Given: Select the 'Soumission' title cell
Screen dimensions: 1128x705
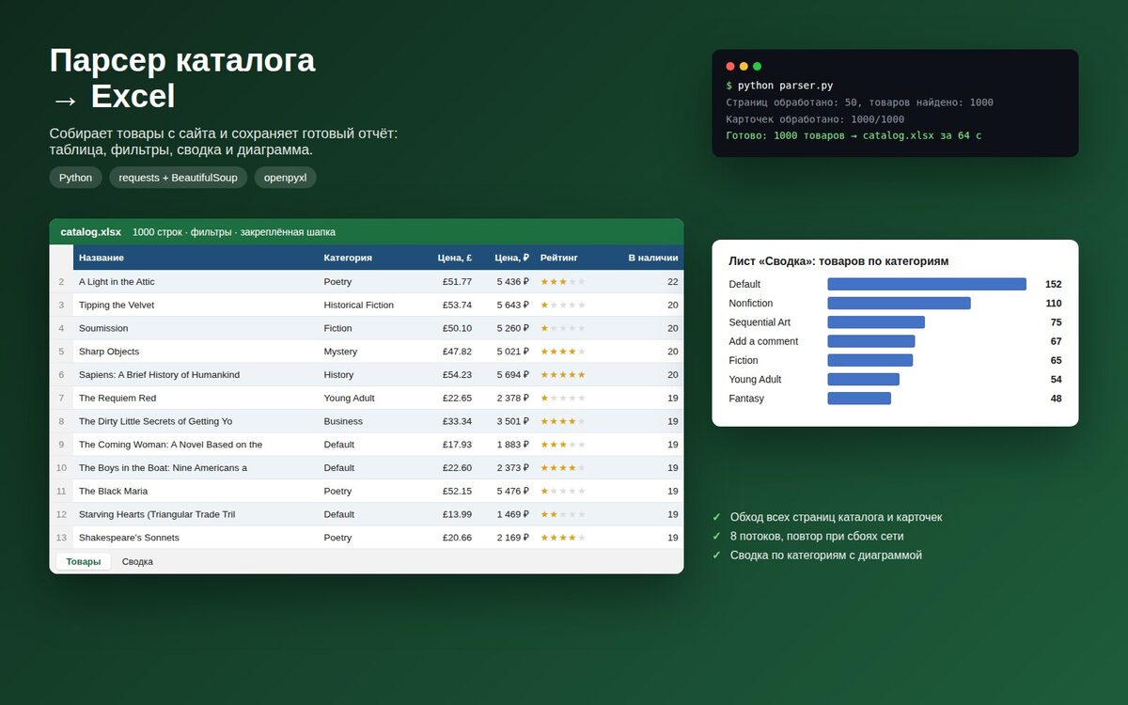Looking at the screenshot, I should click(x=196, y=328).
